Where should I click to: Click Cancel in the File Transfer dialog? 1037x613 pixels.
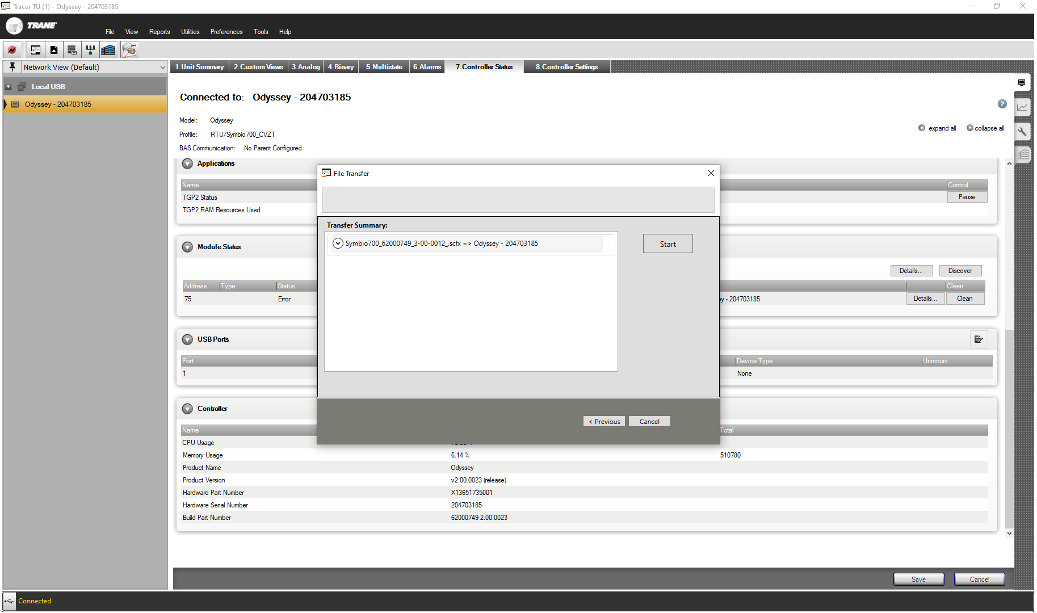coord(649,422)
